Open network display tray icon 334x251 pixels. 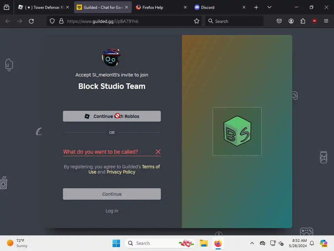(x=273, y=243)
